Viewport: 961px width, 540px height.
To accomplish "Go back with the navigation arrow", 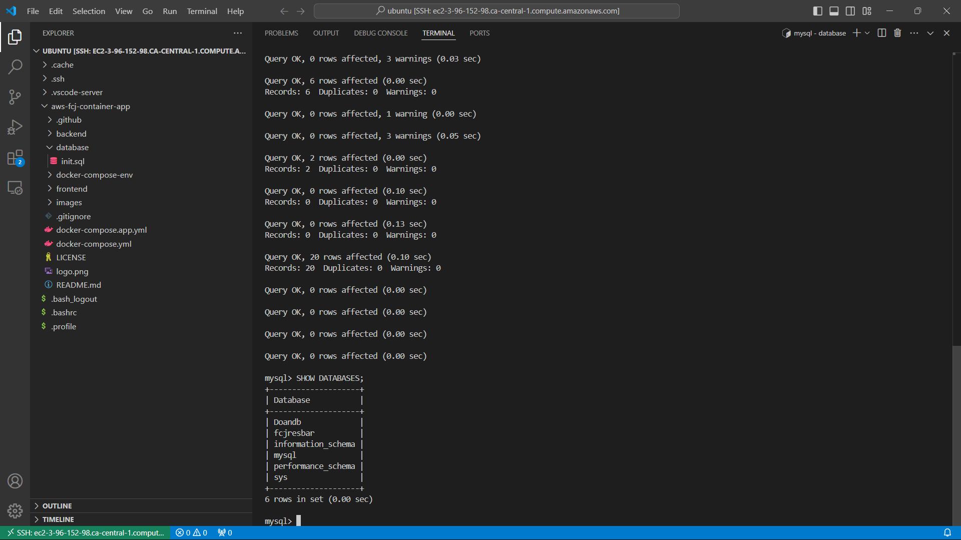I will (284, 11).
